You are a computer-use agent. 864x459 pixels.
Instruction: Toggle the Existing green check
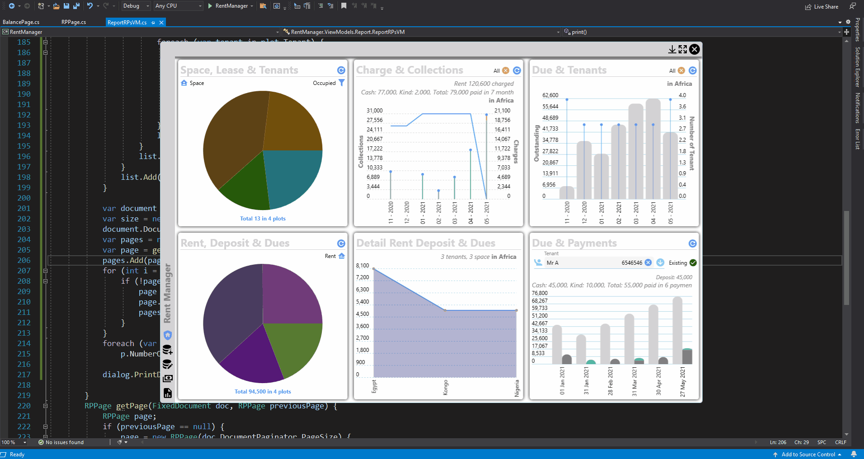[694, 262]
